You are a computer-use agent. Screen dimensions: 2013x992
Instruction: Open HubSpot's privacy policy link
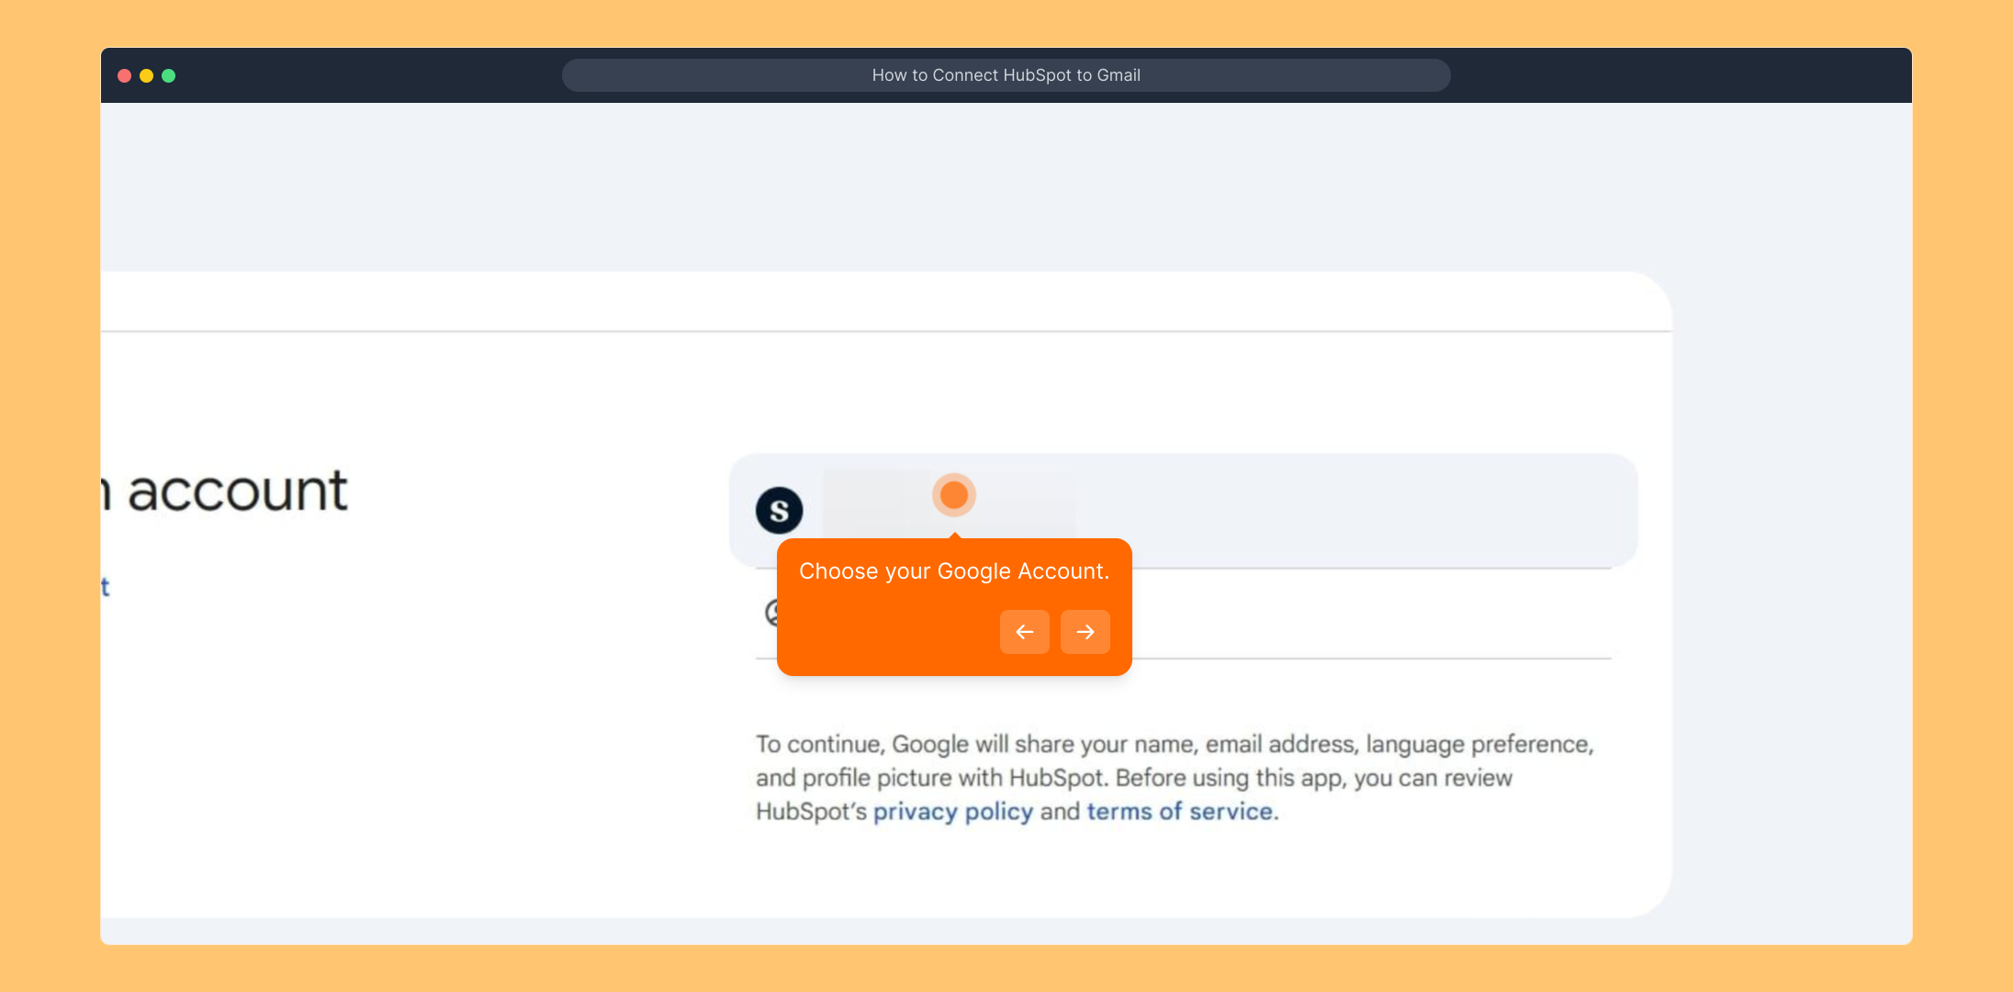(952, 812)
